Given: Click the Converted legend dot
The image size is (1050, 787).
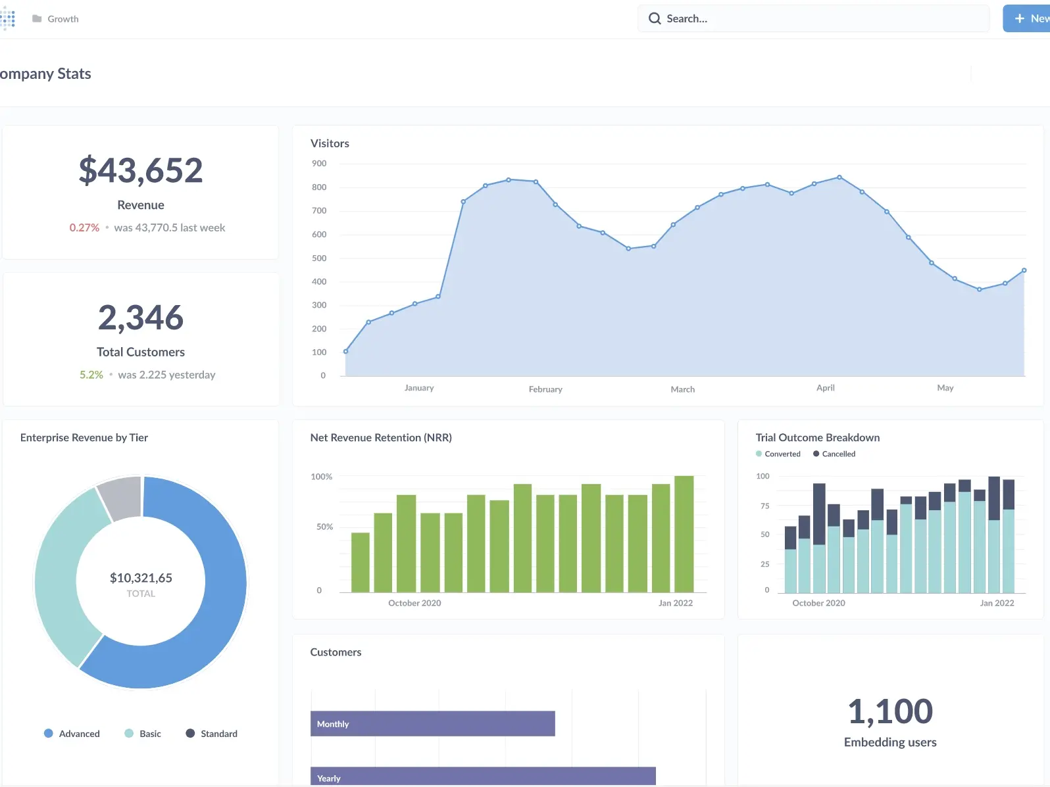Looking at the screenshot, I should point(759,454).
